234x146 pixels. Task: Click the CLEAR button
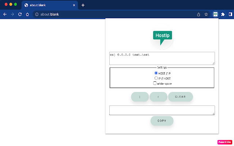(180, 97)
